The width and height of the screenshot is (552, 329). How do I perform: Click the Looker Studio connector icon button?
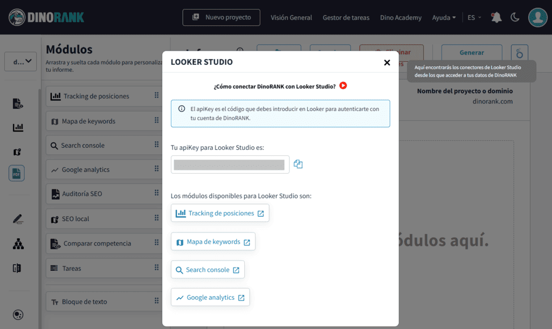pyautogui.click(x=520, y=53)
